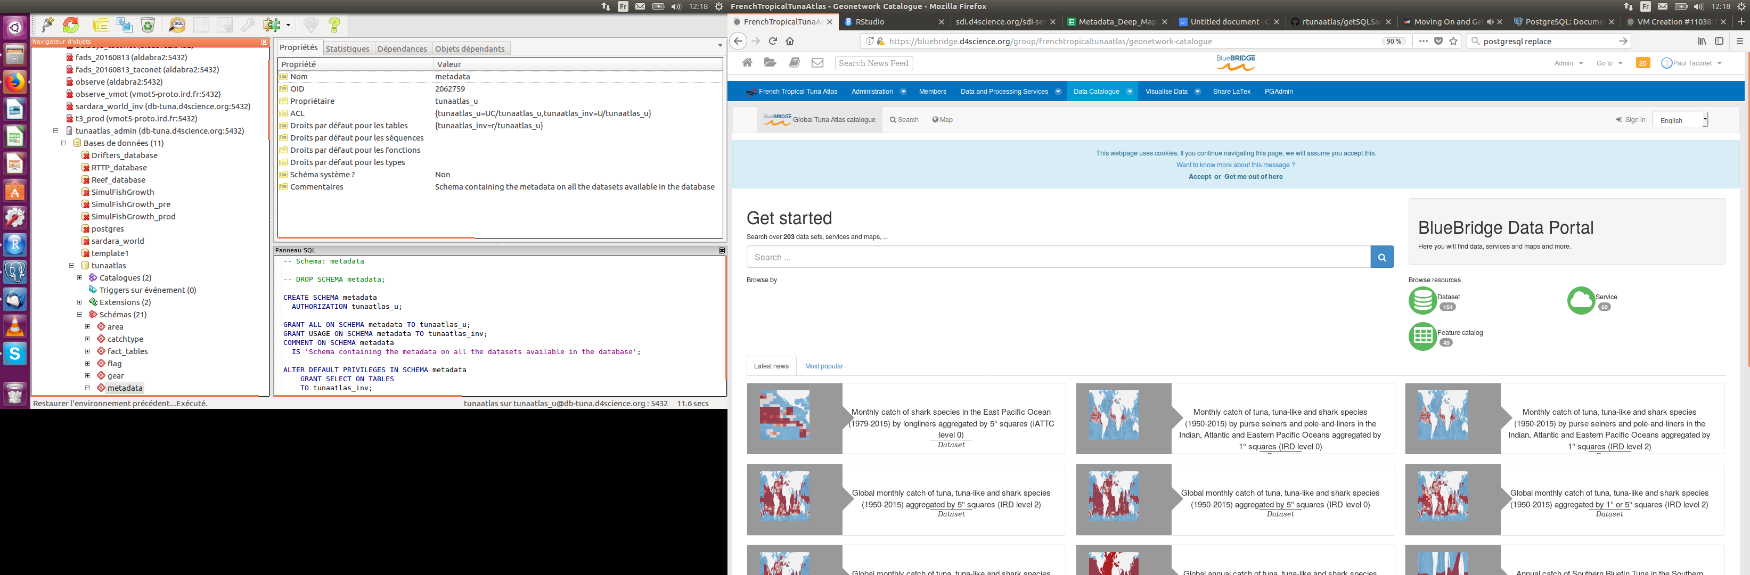Viewport: 1750px width, 575px height.
Task: Click the refresh object icon in pgAdmin
Action: click(71, 25)
